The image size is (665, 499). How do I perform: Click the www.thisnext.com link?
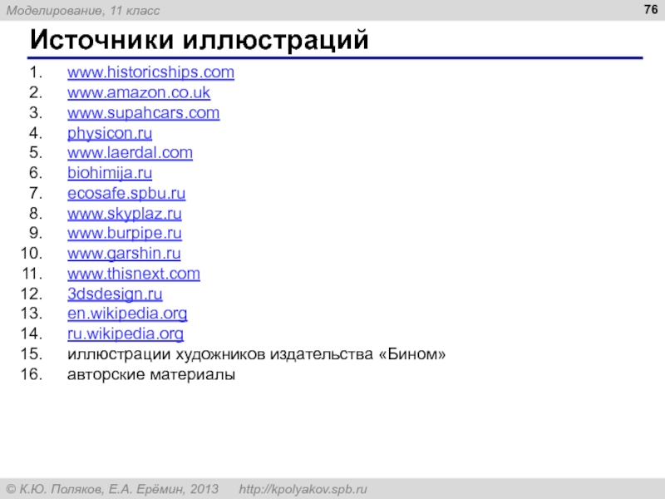[x=134, y=274]
